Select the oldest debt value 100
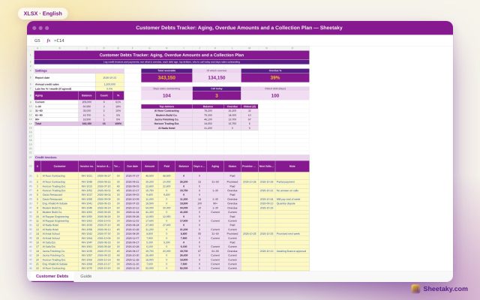 pos(275,95)
